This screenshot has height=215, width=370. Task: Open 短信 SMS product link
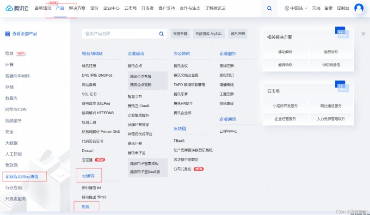pyautogui.click(x=86, y=207)
